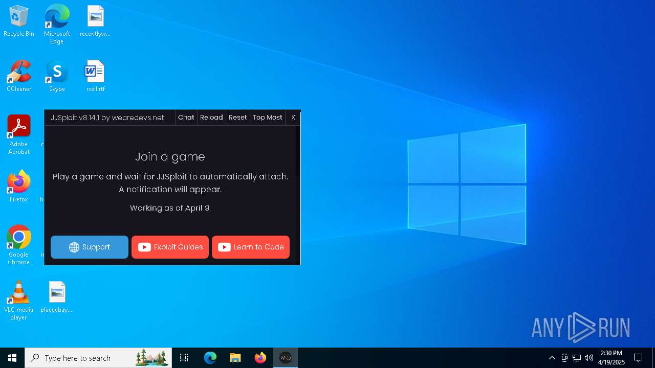Click the JJSploit taskbar icon

(286, 358)
